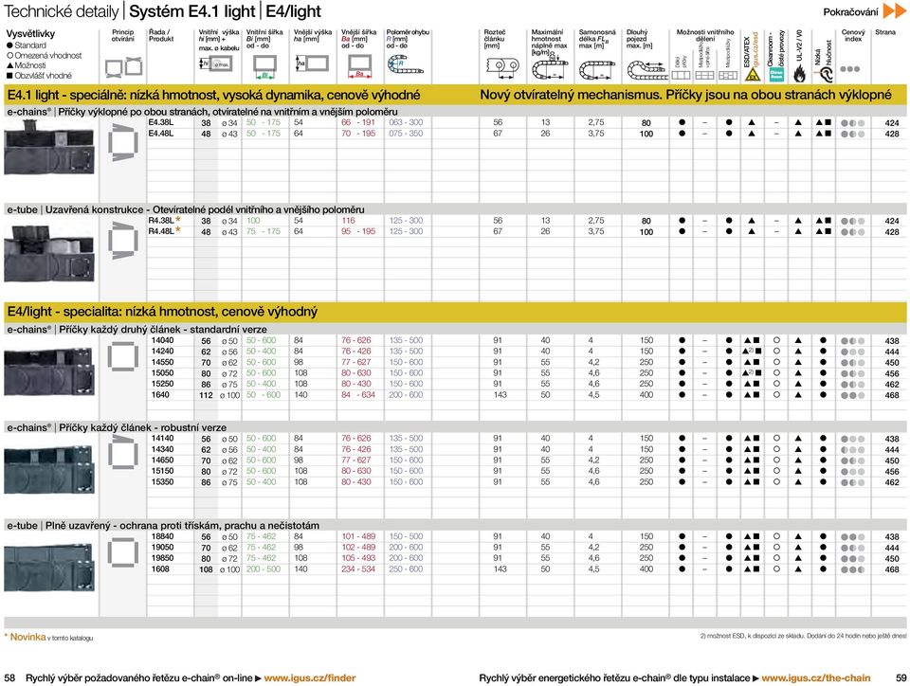Select product name R4.38L

click(161, 221)
